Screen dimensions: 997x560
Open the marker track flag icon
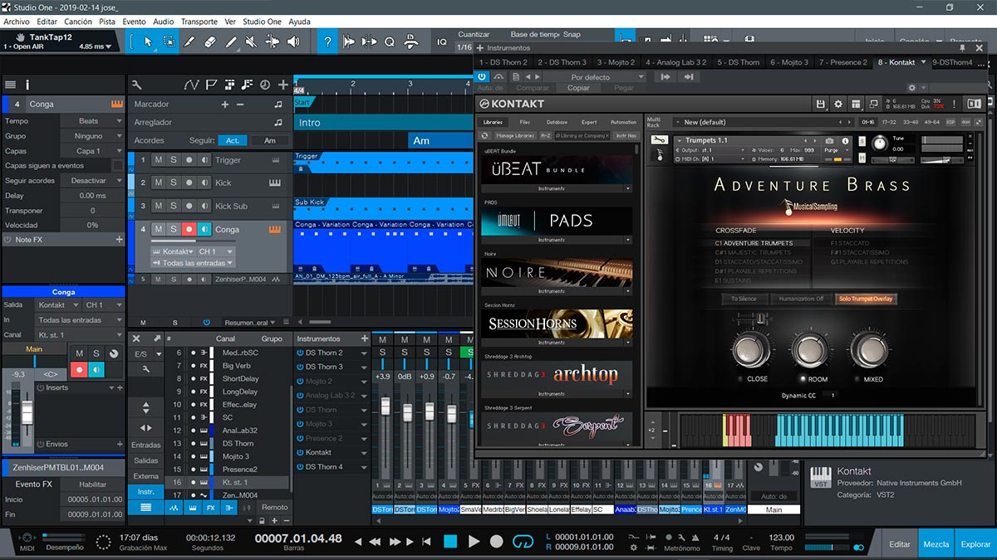pos(211,85)
